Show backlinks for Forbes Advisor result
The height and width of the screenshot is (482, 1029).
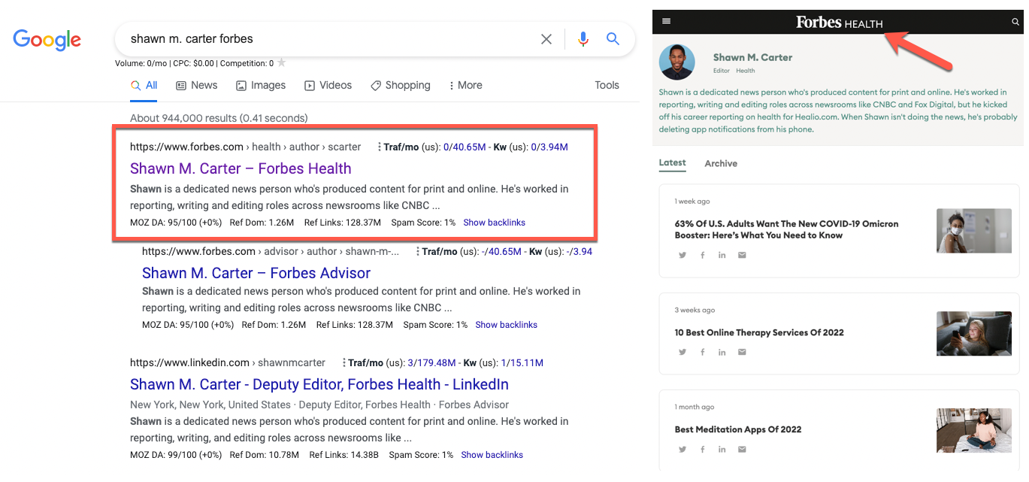tap(506, 325)
